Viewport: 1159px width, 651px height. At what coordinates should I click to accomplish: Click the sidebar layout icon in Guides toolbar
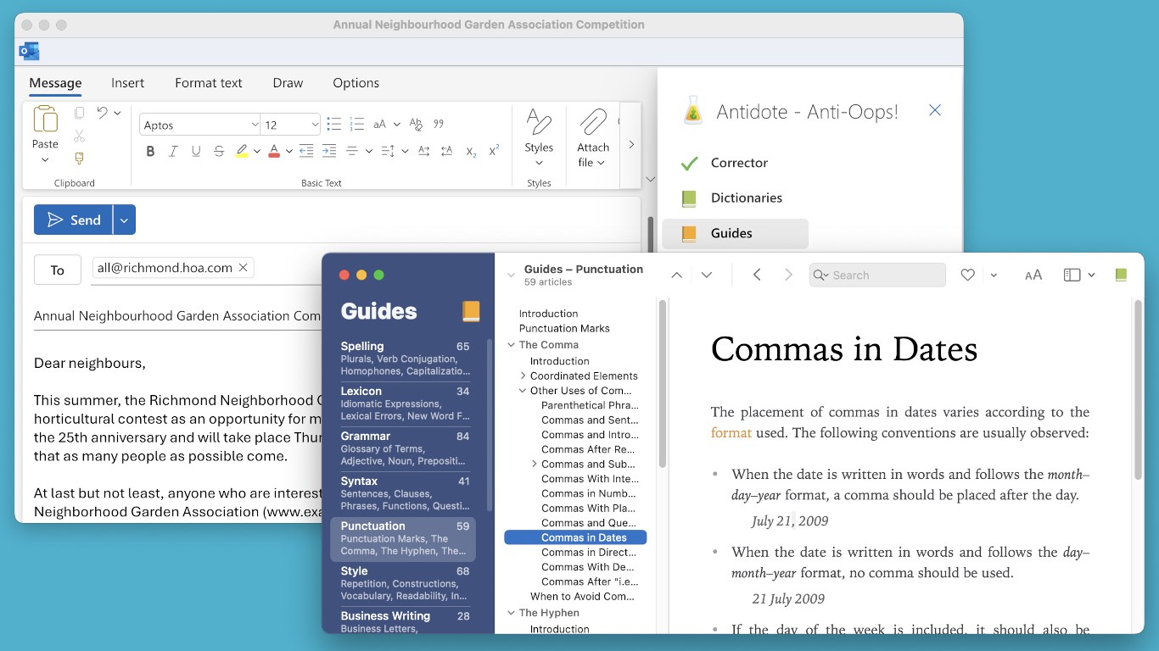tap(1072, 275)
